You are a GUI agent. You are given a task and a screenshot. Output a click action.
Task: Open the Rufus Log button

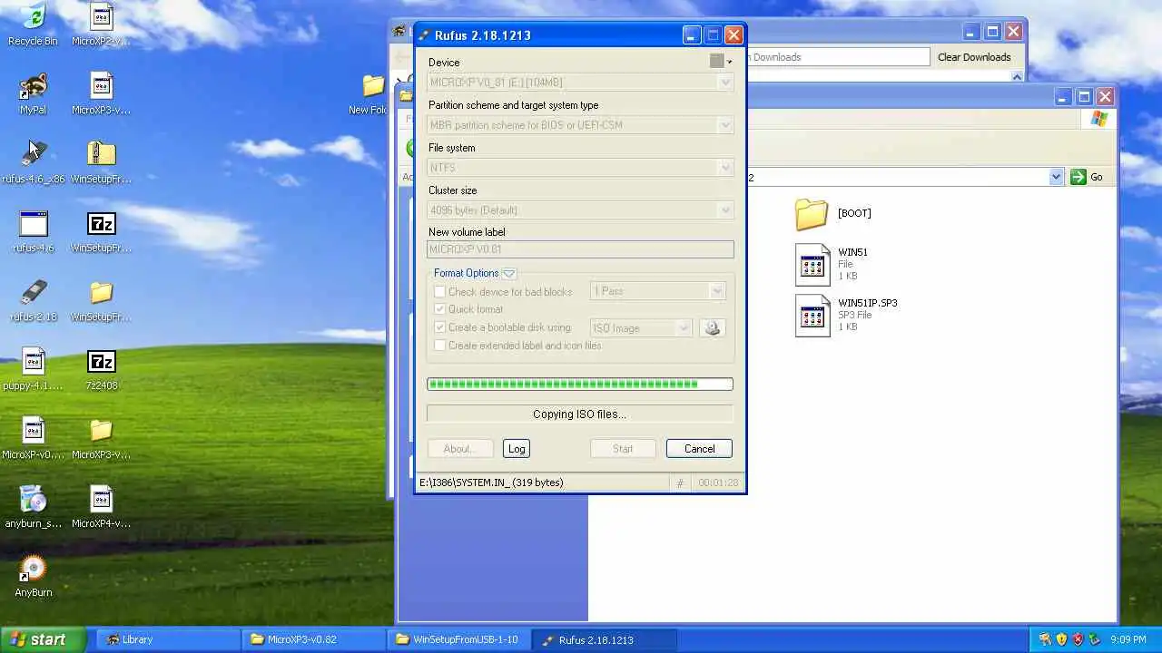pyautogui.click(x=517, y=449)
